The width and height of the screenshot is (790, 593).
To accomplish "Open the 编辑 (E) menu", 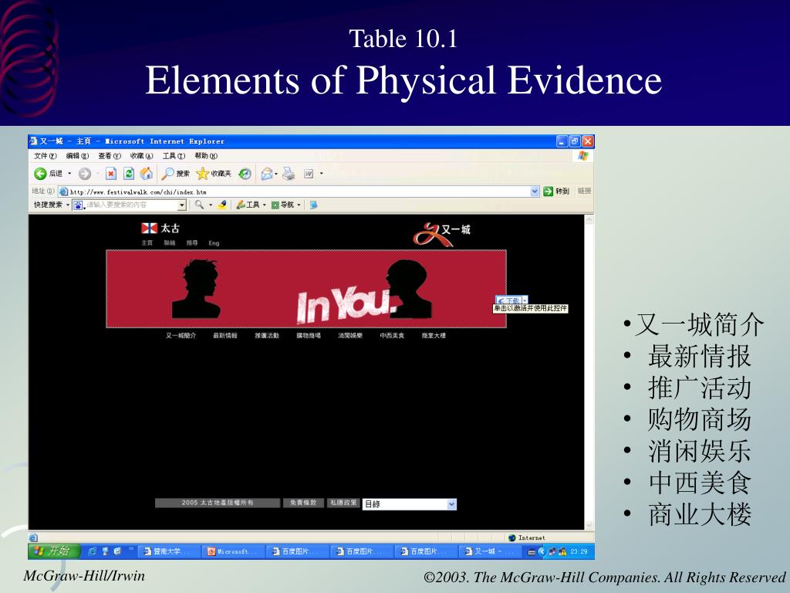I will point(77,156).
